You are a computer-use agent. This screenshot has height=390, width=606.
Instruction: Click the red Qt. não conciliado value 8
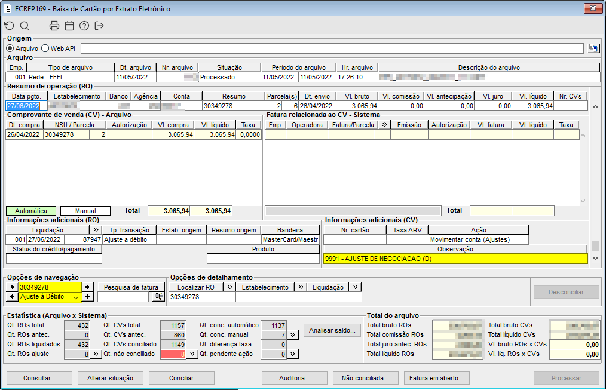click(173, 354)
